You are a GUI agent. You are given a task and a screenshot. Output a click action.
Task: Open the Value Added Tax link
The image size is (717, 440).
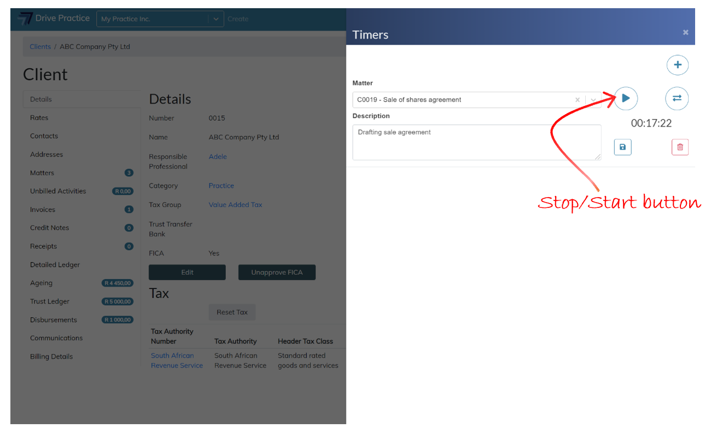[x=235, y=205]
